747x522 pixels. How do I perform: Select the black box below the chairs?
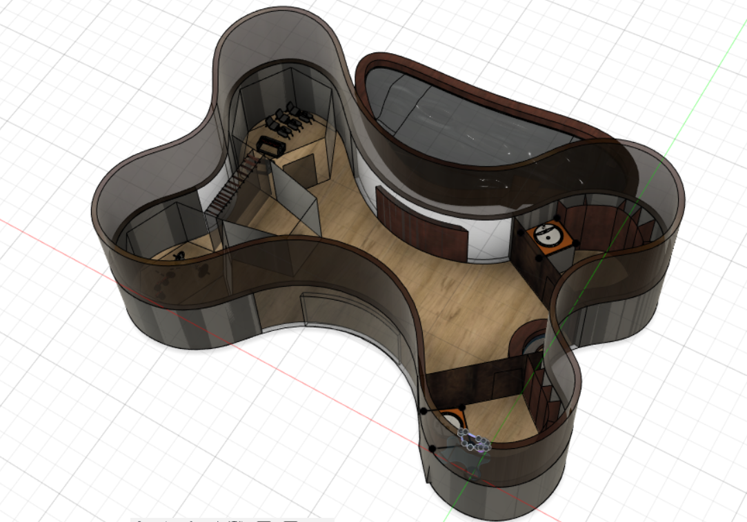click(x=270, y=145)
